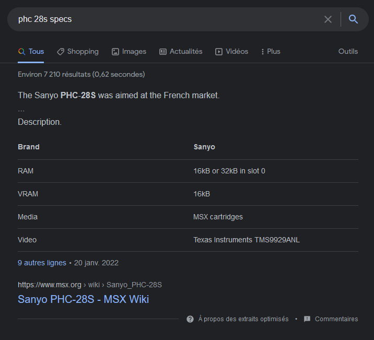Clear the search box with X icon
The image size is (374, 340).
tap(328, 19)
